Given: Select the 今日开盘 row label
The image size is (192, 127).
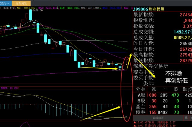Looking at the screenshot, I should 144,49.
